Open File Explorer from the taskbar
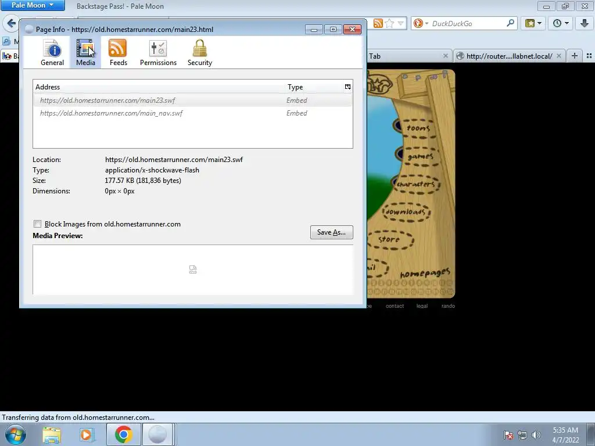This screenshot has height=446, width=595. tap(52, 434)
